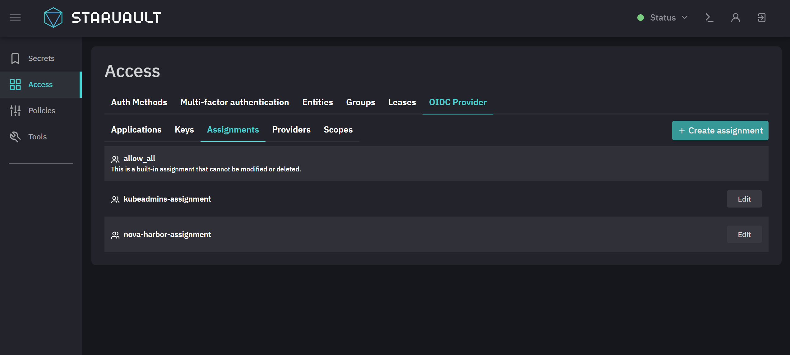Click the StarVault gem logo
The image size is (790, 355).
pos(53,17)
